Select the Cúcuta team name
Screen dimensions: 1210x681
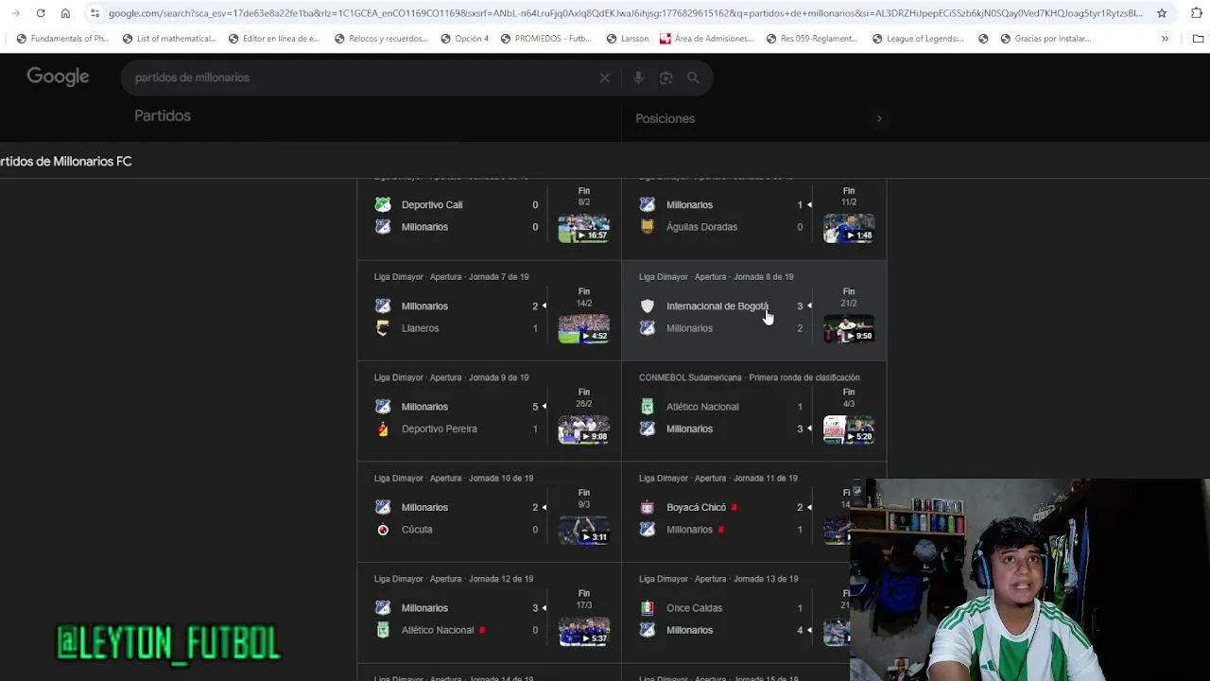click(x=417, y=530)
